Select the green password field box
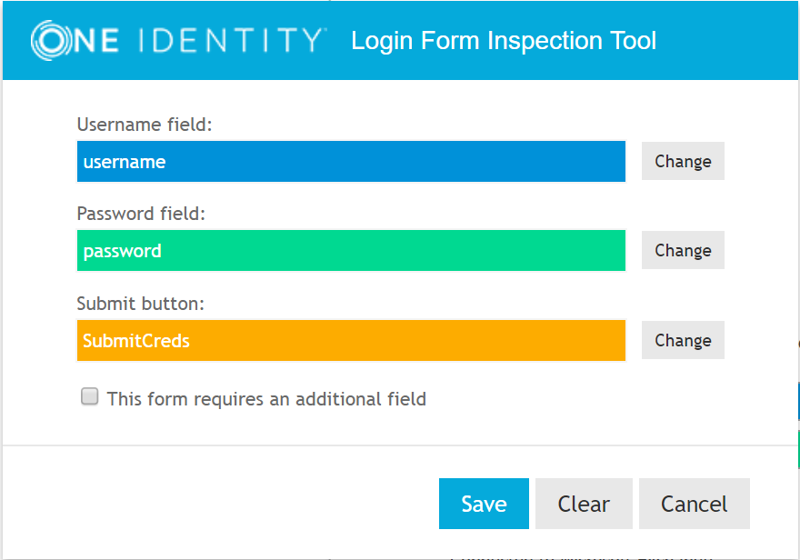The width and height of the screenshot is (800, 560). pos(351,251)
